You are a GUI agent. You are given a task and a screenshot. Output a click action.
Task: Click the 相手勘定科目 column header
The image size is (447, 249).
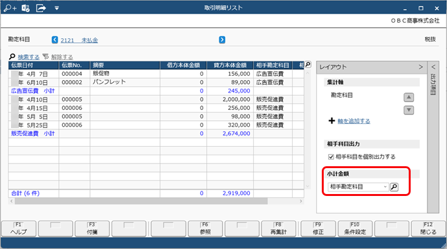[272, 65]
